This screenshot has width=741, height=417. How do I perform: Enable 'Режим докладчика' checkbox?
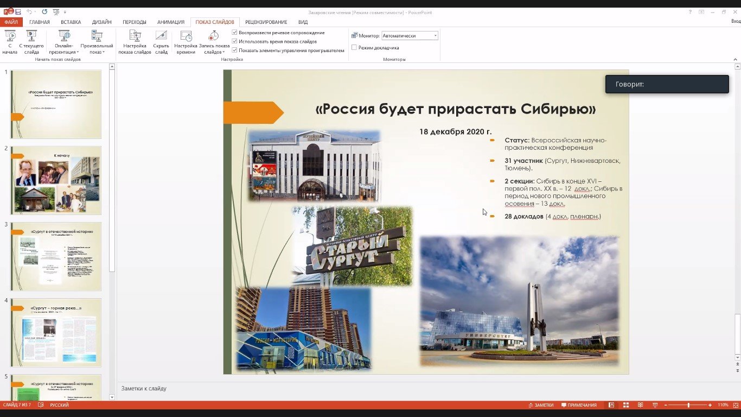point(354,48)
